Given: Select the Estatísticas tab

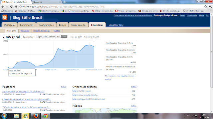Looking at the screenshot, I should [x=97, y=25].
